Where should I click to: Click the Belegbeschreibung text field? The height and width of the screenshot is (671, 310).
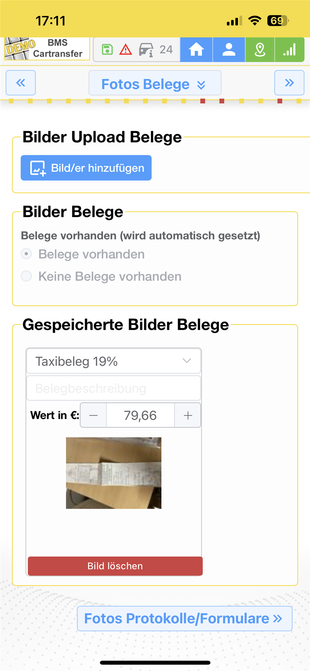click(114, 388)
